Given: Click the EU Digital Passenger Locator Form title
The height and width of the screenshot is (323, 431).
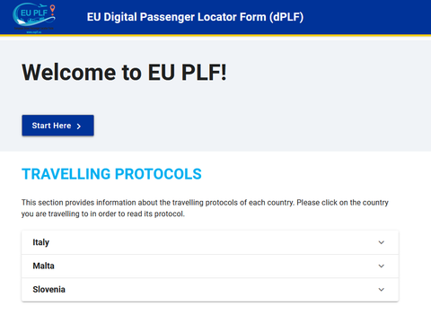Looking at the screenshot, I should pos(195,17).
